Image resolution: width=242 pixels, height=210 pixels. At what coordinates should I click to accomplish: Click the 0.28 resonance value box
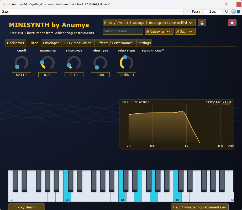point(48,75)
